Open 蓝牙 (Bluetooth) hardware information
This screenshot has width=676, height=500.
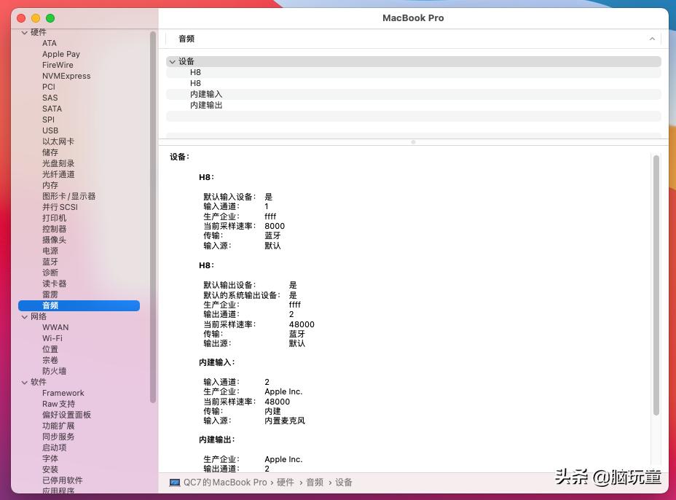(50, 262)
